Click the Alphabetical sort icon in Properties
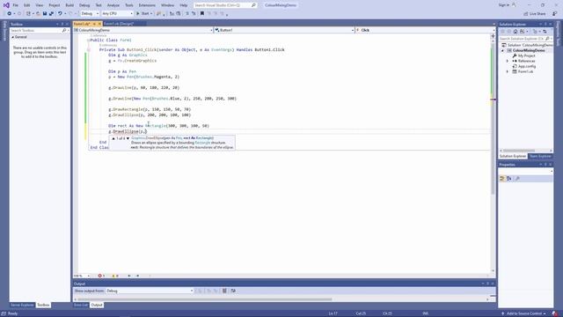Viewport: 563px width, 317px height. [509, 178]
